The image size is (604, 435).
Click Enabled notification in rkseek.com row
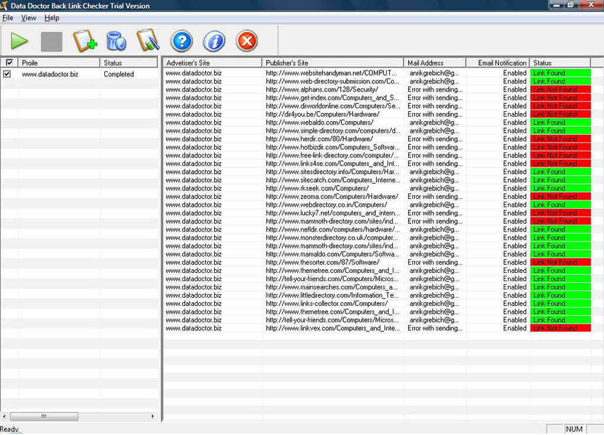514,188
